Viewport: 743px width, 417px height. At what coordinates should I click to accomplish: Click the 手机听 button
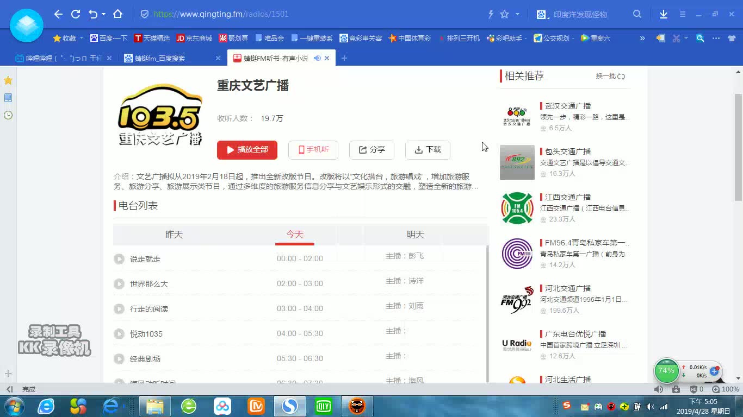click(313, 150)
